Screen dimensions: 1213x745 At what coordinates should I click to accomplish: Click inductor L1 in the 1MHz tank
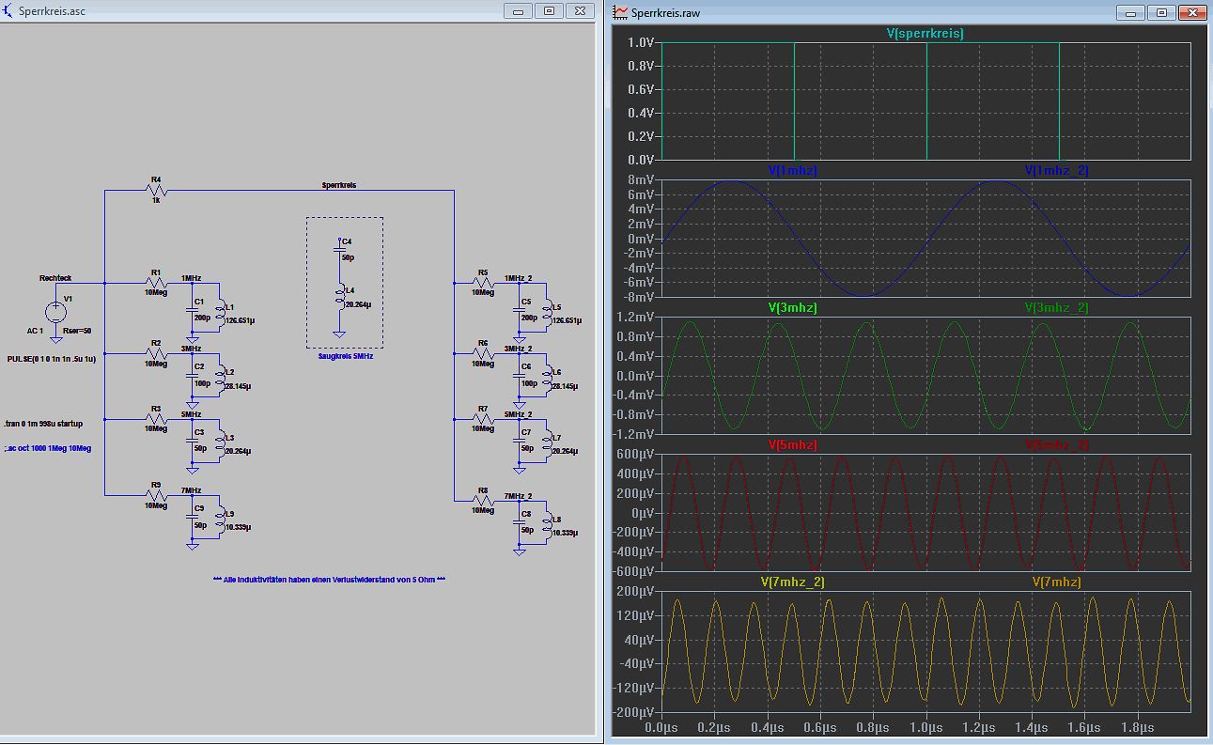coord(219,312)
